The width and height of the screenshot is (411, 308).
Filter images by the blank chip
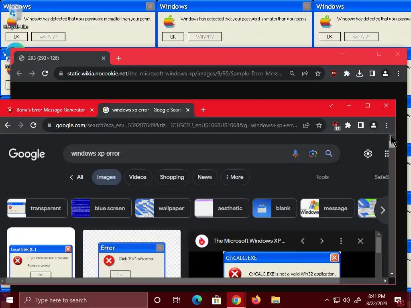pos(275,208)
